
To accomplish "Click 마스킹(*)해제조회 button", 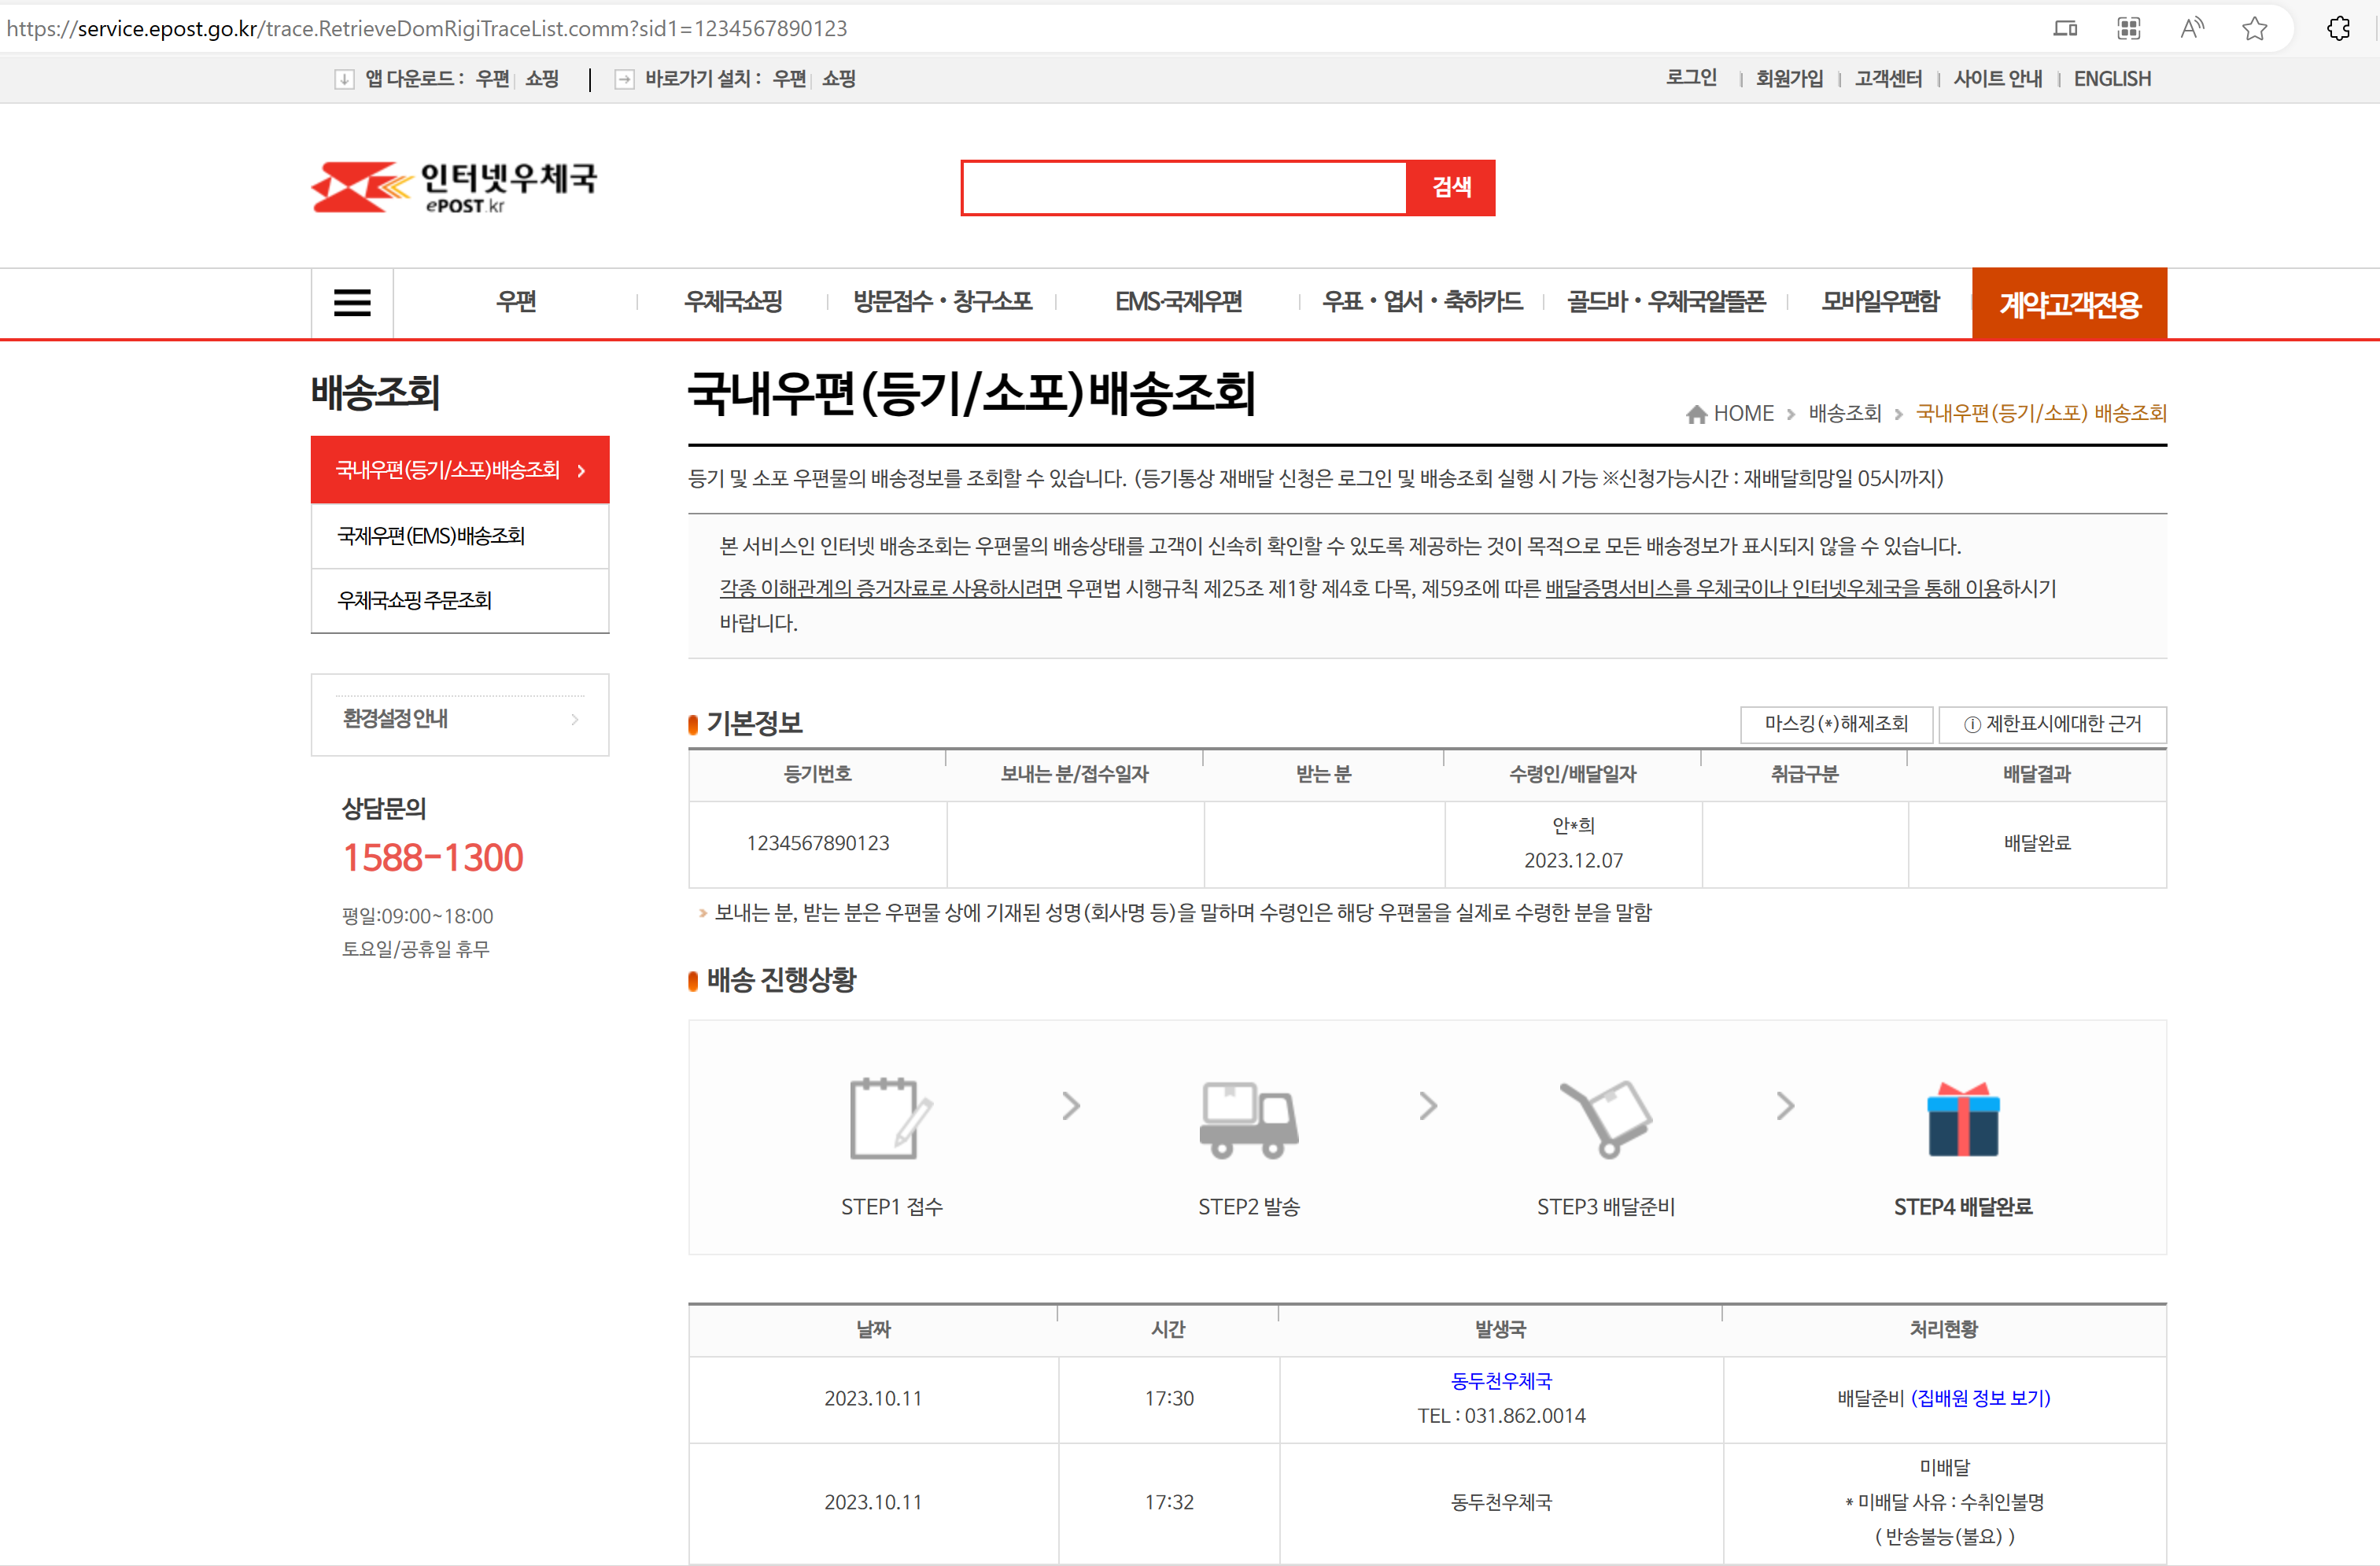I will [x=1835, y=724].
